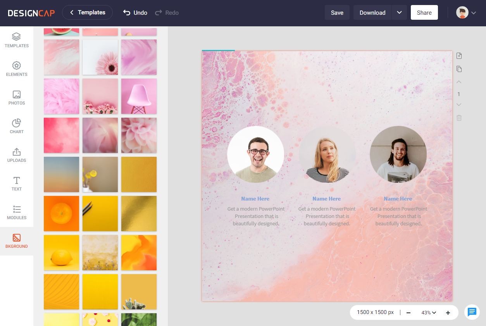The image size is (486, 326).
Task: Save the design
Action: point(337,13)
